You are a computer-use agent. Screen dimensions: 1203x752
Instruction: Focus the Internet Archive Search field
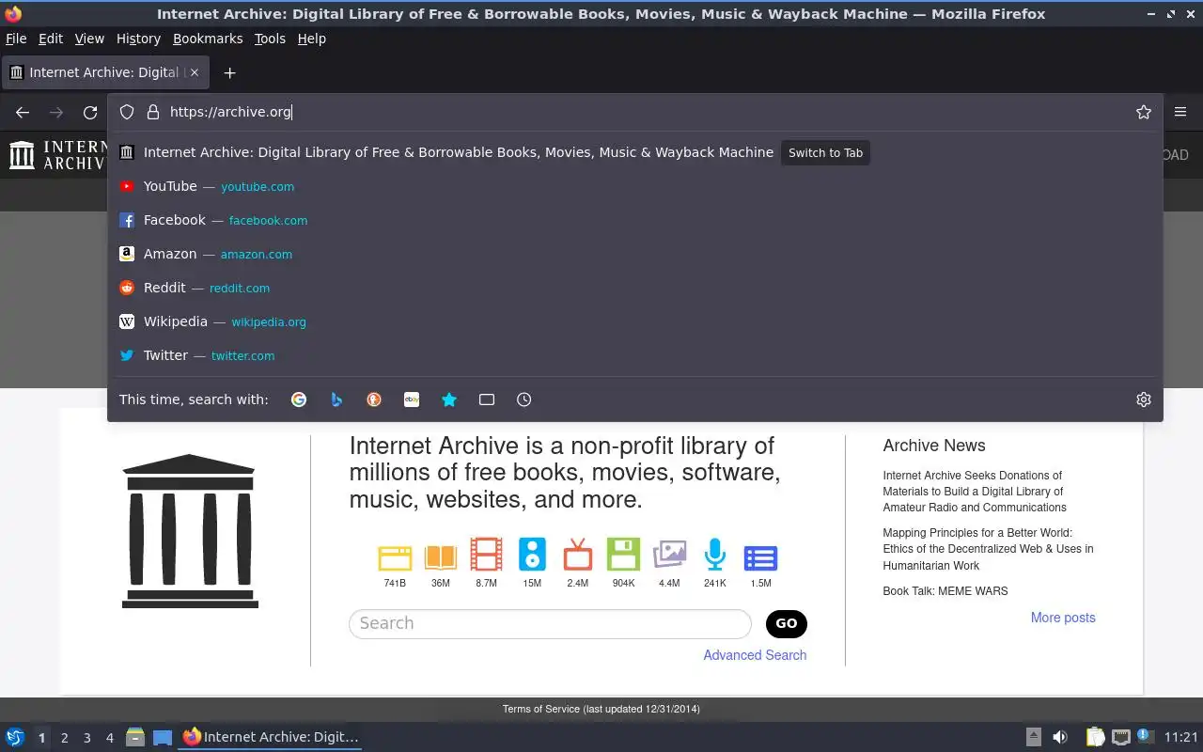pyautogui.click(x=550, y=623)
